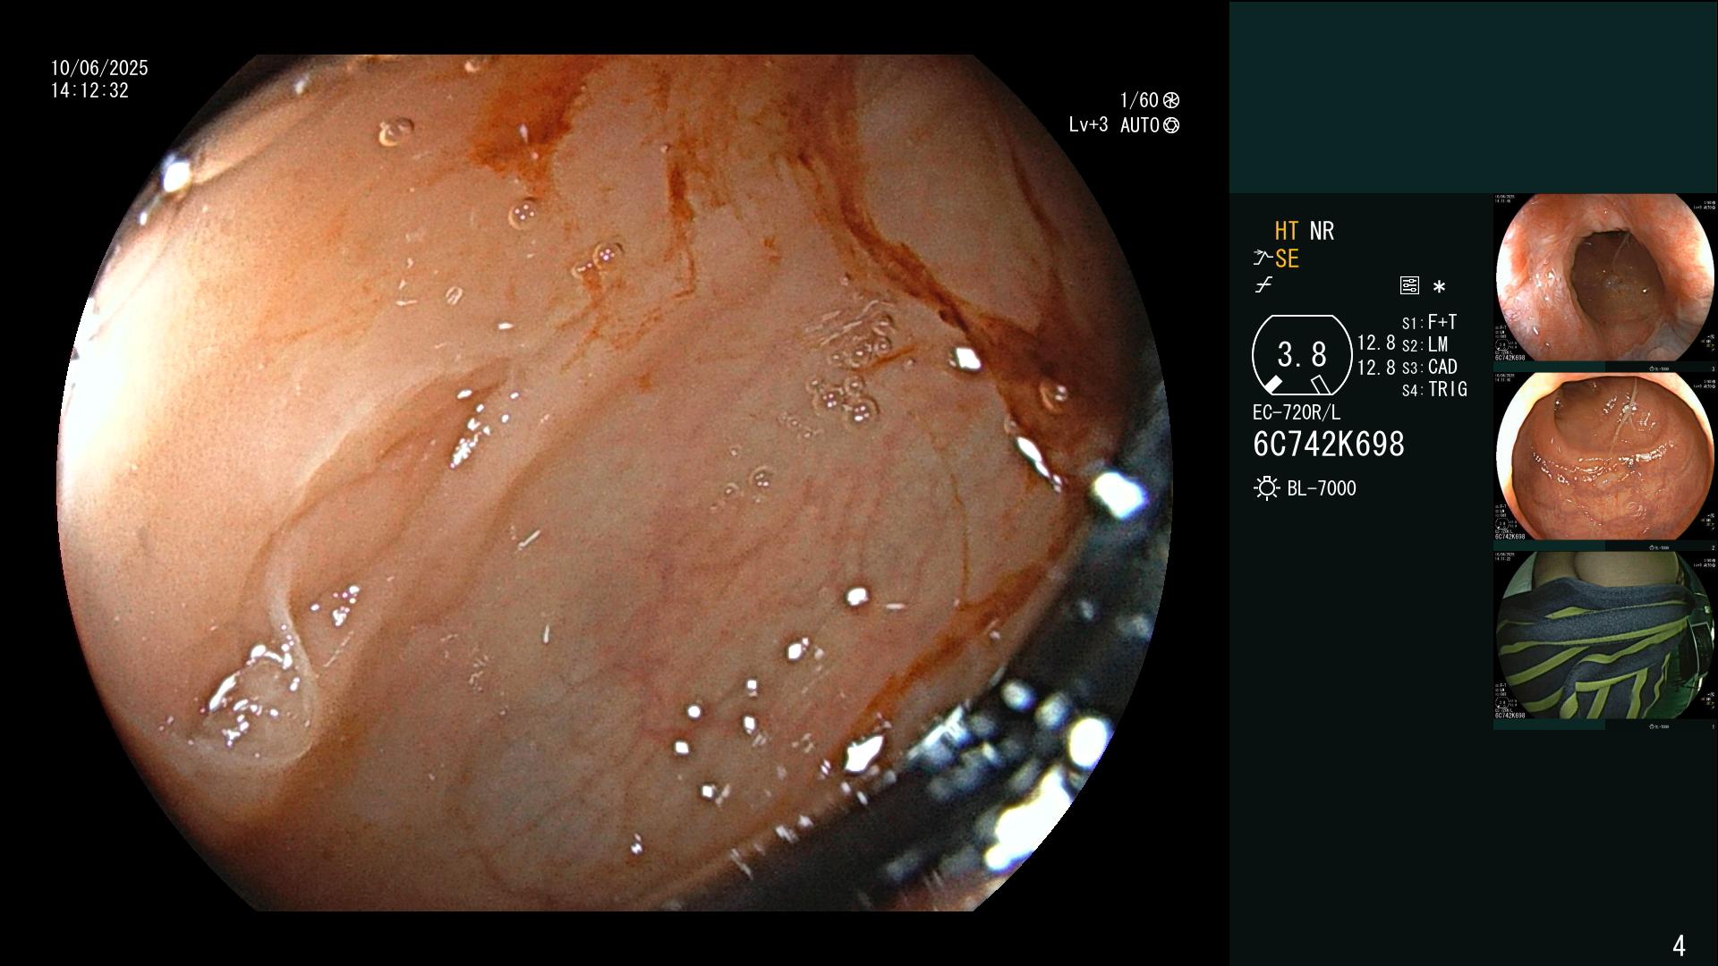Image resolution: width=1718 pixels, height=966 pixels.
Task: Open the second captured thumbnail with fold
Action: pos(1604,457)
